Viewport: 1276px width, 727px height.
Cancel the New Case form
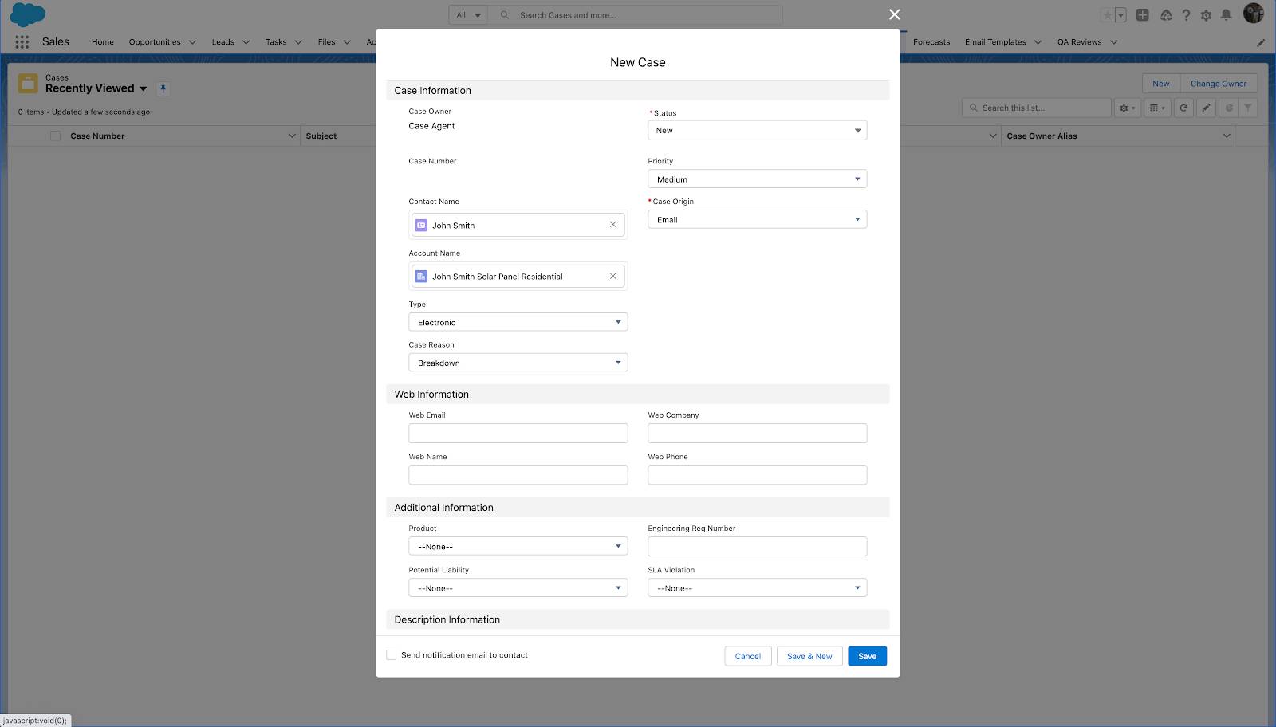[747, 655]
